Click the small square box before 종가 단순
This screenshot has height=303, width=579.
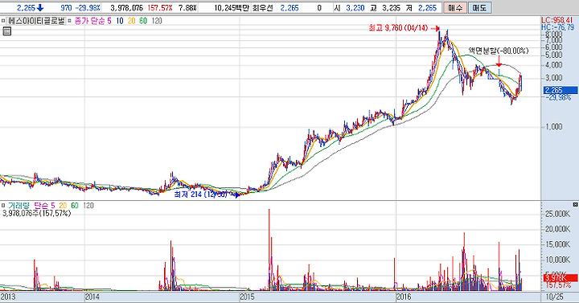coord(70,22)
